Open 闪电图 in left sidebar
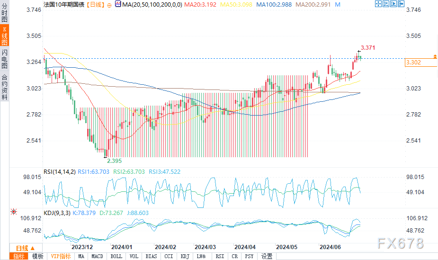 coord(5,60)
